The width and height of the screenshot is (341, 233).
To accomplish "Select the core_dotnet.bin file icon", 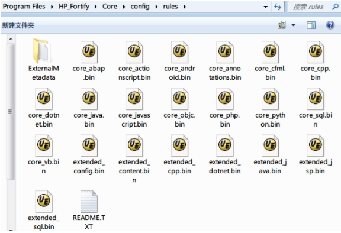I will coord(44,99).
